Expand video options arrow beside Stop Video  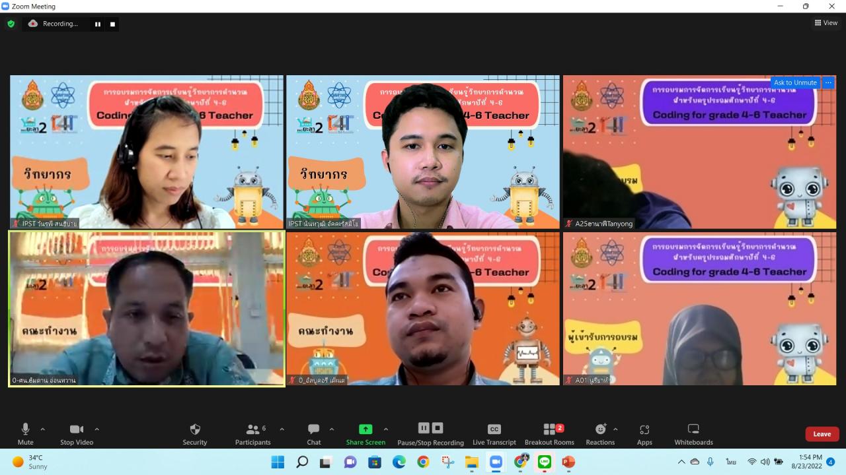pos(96,429)
